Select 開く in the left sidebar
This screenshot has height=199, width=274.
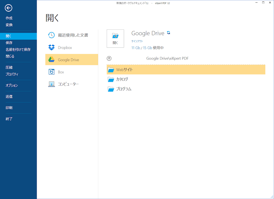click(18, 36)
